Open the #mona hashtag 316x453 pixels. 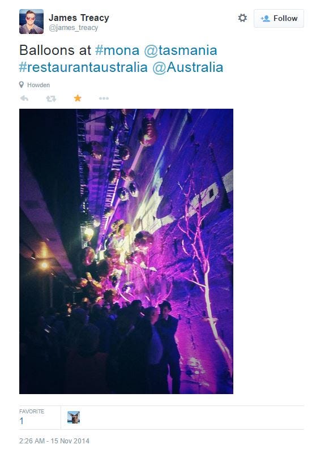point(117,50)
